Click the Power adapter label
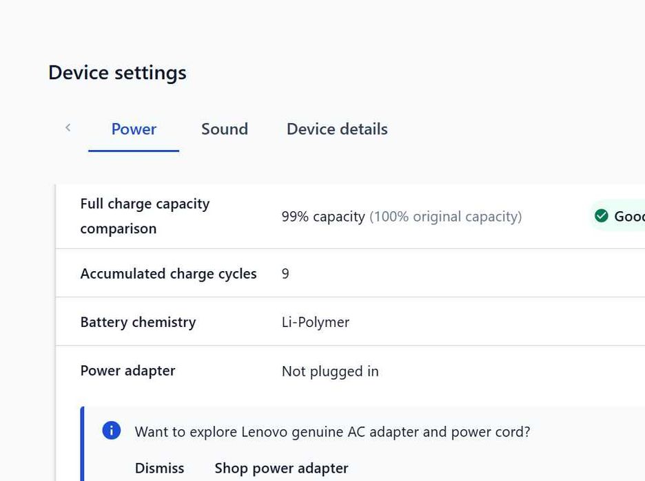This screenshot has height=481, width=645. click(x=127, y=371)
